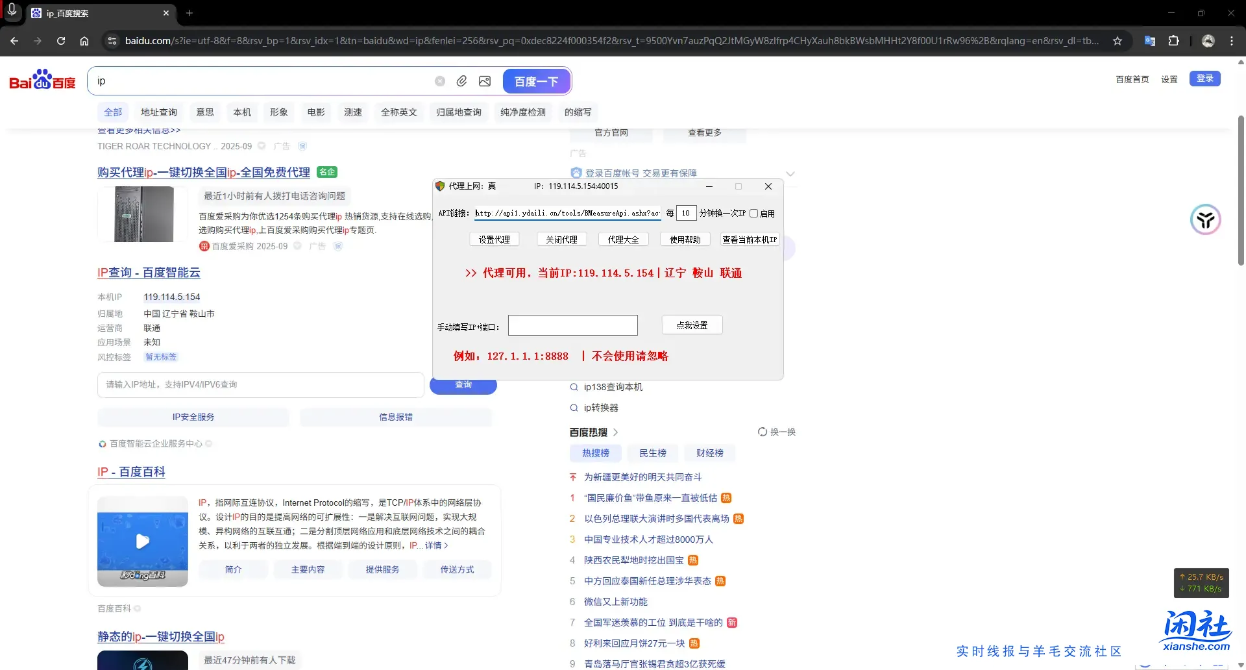Play the IP 百度百科 video

pyautogui.click(x=142, y=541)
